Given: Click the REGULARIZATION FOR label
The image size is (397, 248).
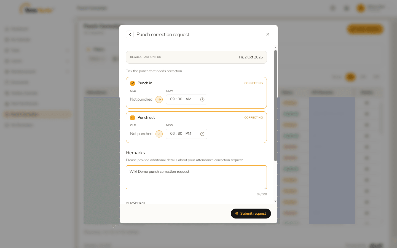Looking at the screenshot, I should point(146,57).
